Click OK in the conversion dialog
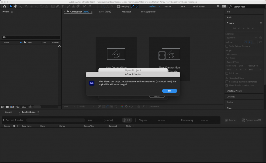Screen dimensions: 266x163 click(169, 91)
